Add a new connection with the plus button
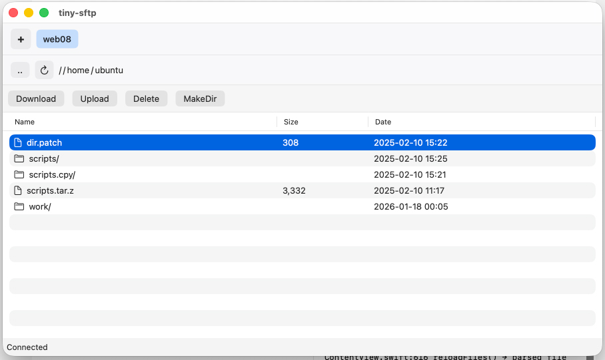Image resolution: width=605 pixels, height=360 pixels. click(21, 39)
